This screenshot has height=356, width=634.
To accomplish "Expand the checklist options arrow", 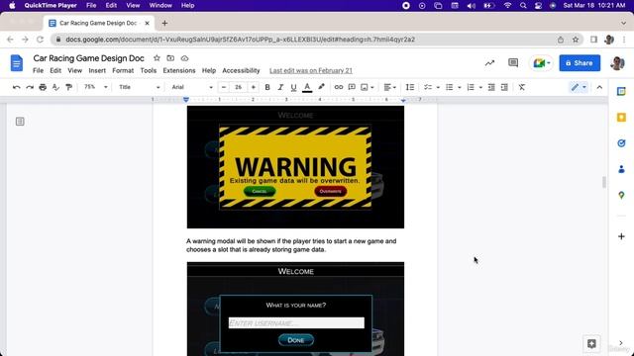I will 438,87.
